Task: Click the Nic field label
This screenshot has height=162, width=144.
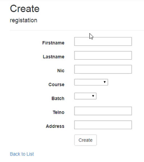Action: coord(61,70)
